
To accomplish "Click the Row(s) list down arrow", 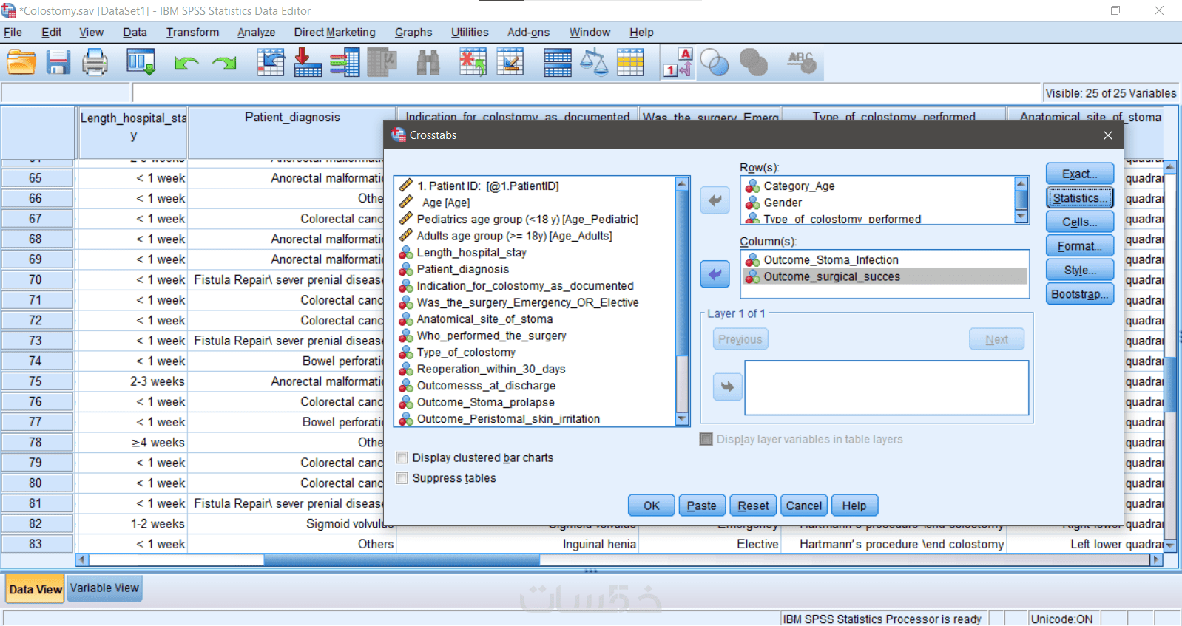I will coord(1021,217).
